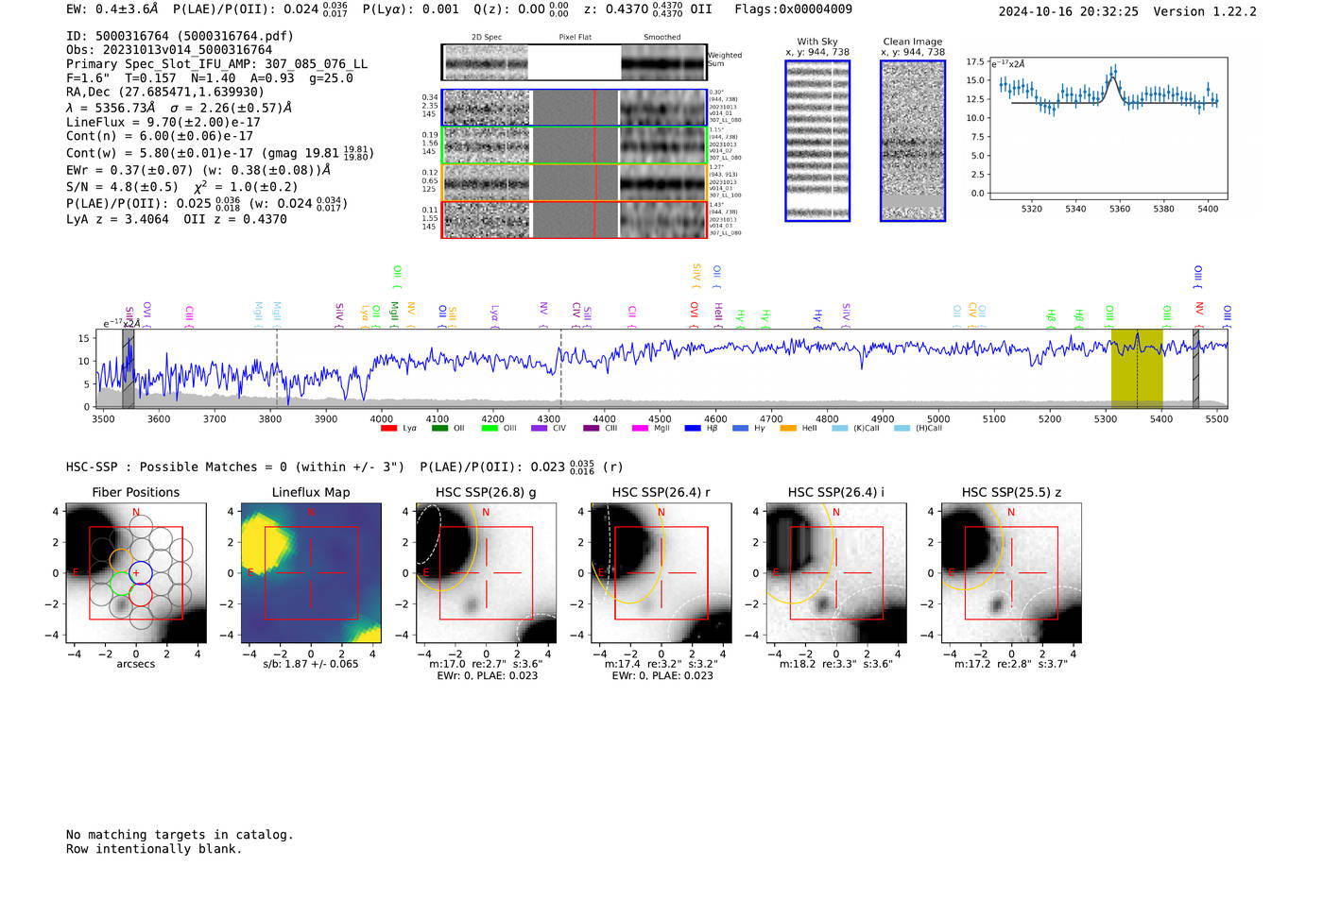The height and width of the screenshot is (900, 1323).
Task: Click the yellow highlighted band in full spectrum
Action: point(1137,369)
